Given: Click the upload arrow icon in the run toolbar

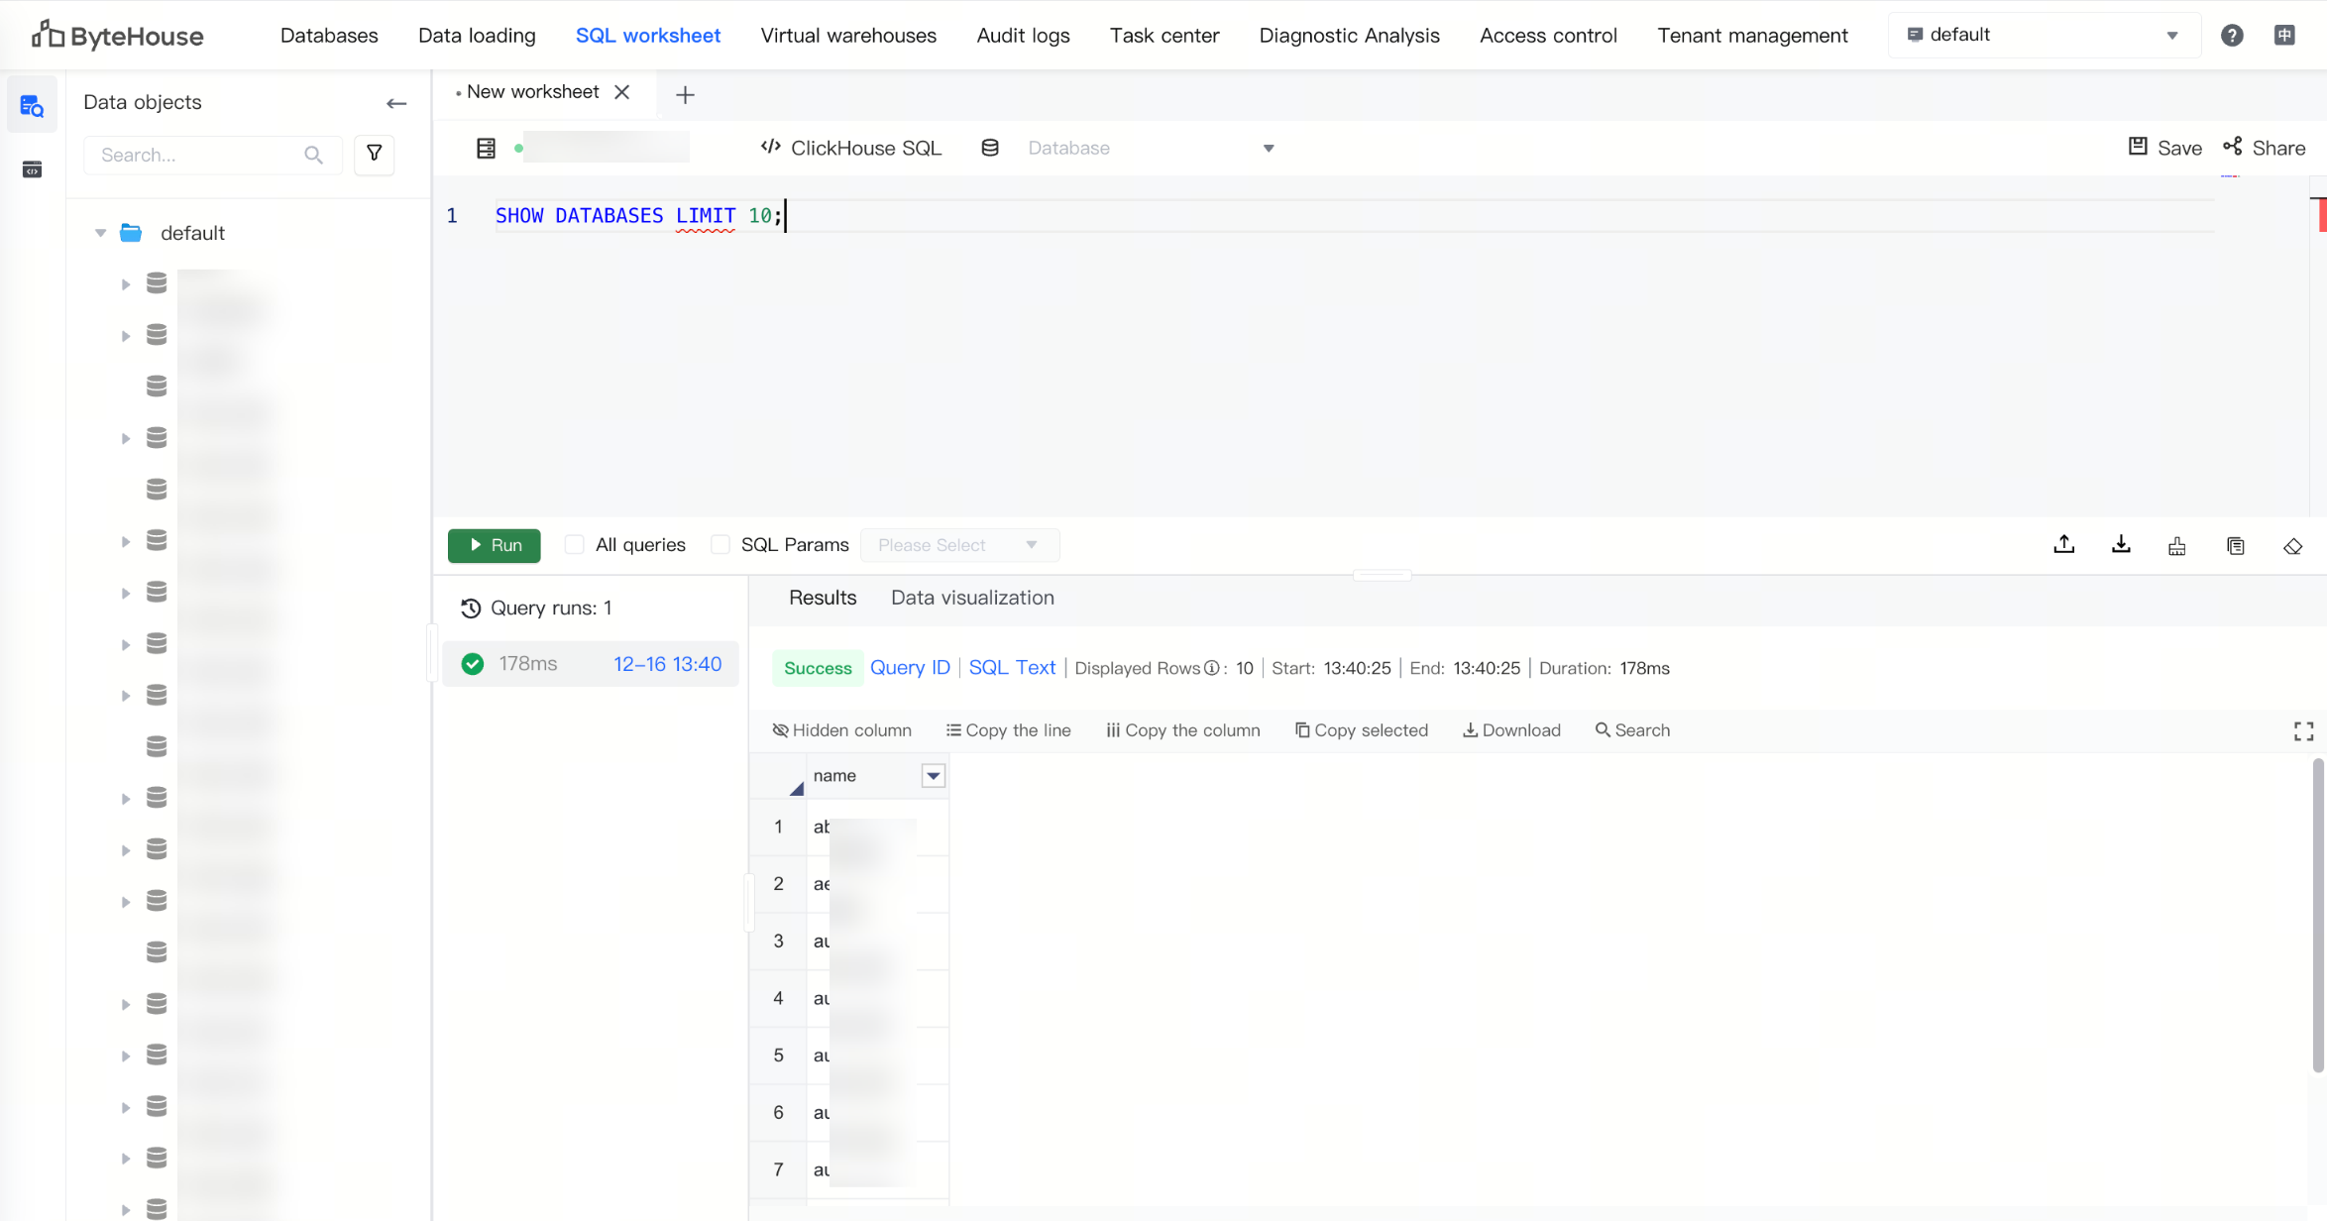Looking at the screenshot, I should coord(2063,545).
